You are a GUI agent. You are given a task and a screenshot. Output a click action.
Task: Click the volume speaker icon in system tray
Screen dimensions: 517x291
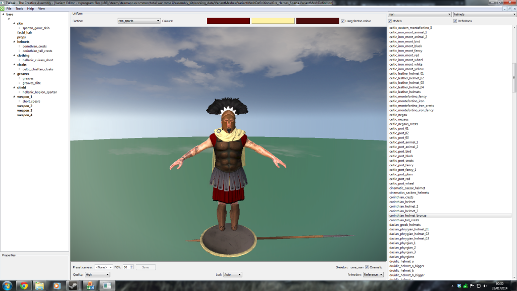tap(485, 285)
